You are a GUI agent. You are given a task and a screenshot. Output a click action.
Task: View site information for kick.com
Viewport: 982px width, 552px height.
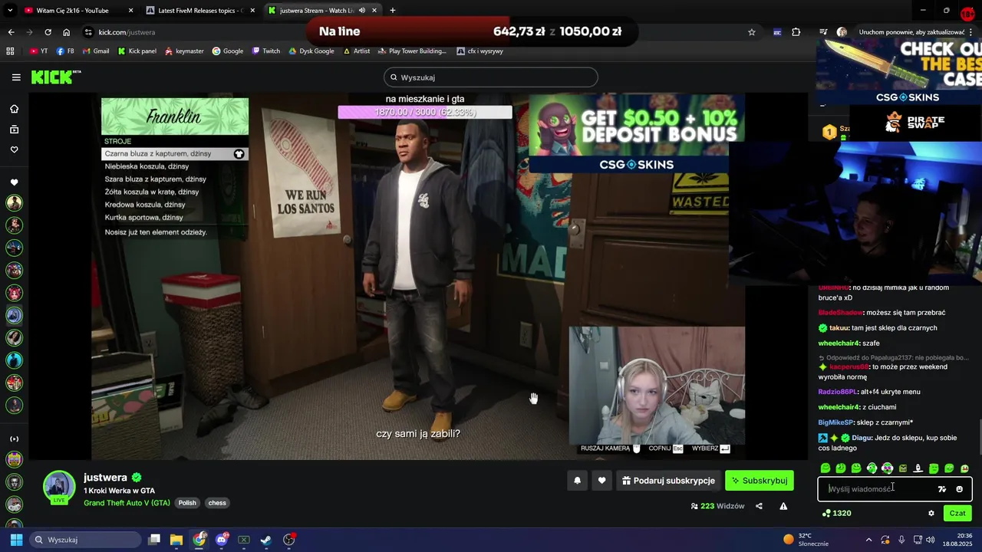[x=88, y=32]
